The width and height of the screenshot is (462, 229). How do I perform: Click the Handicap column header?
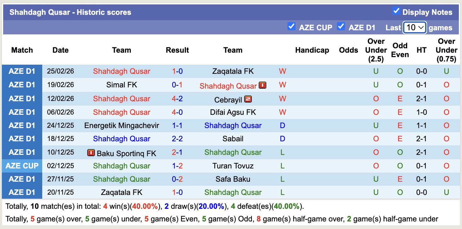[312, 50]
